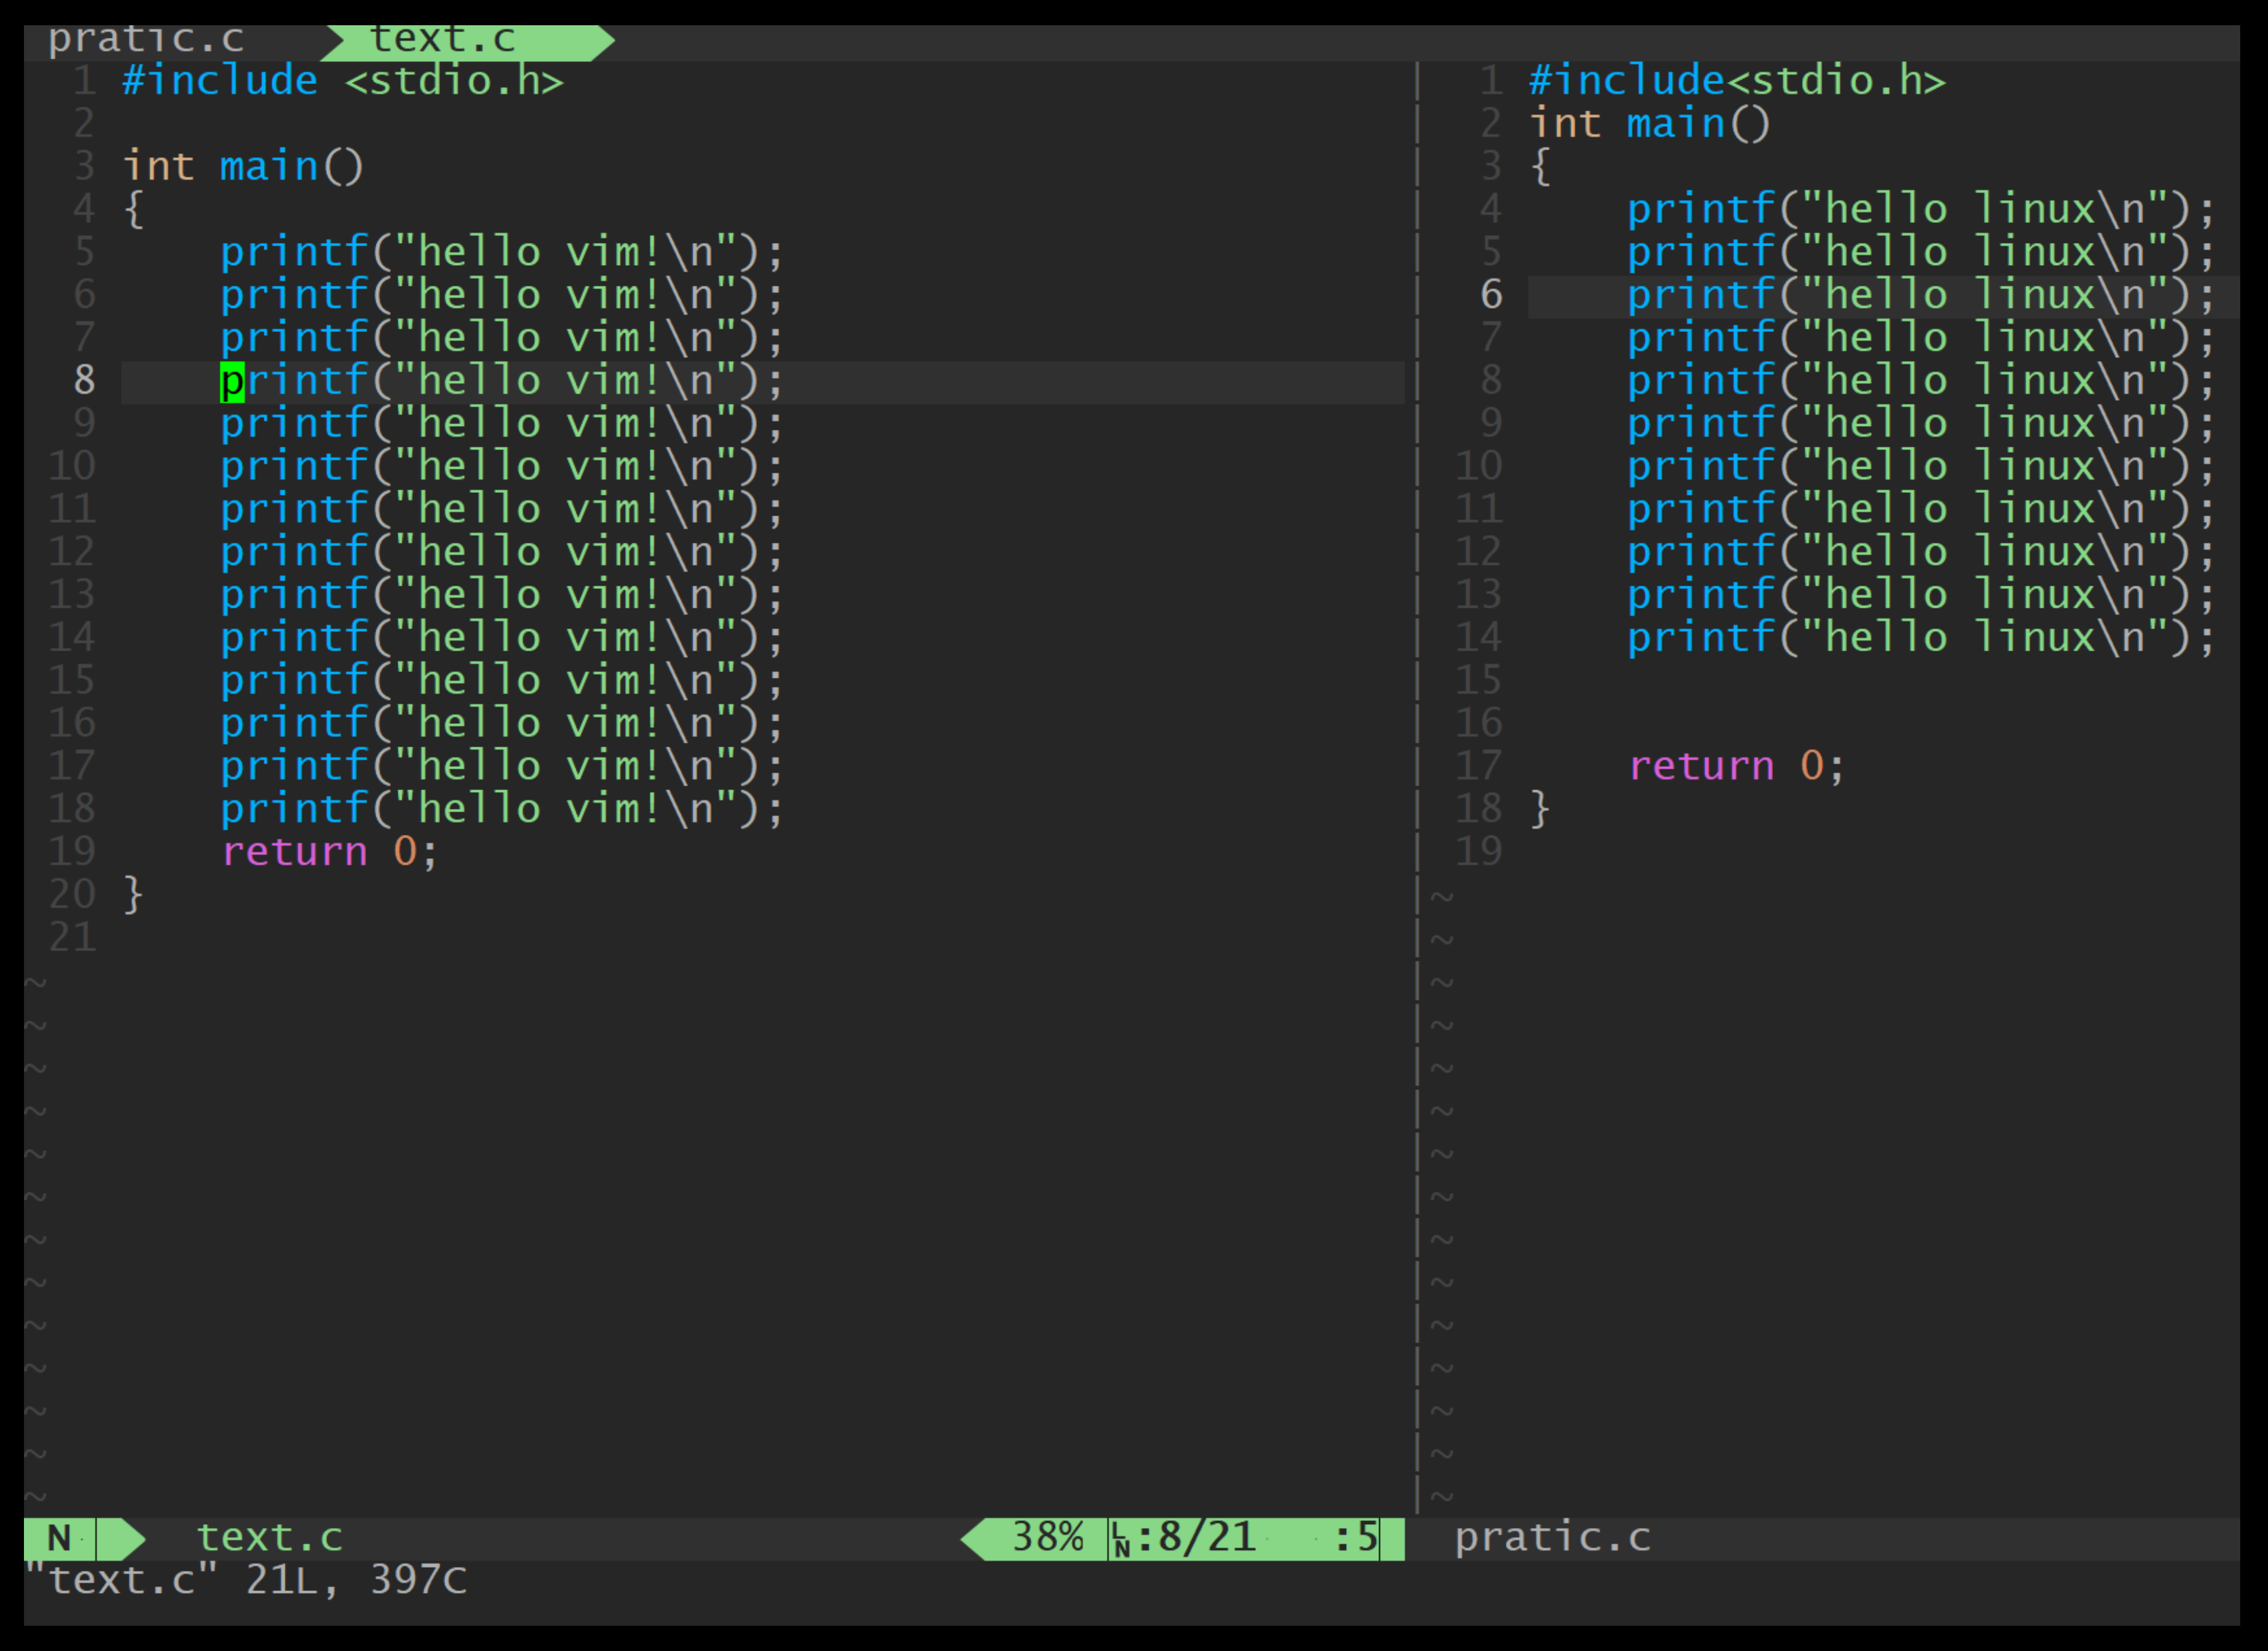This screenshot has width=2268, height=1651.
Task: Click the closing brace on line 18 of pratic.c
Action: pyautogui.click(x=1540, y=810)
